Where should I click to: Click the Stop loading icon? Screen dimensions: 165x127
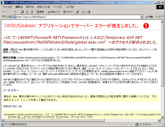(x=22, y=12)
